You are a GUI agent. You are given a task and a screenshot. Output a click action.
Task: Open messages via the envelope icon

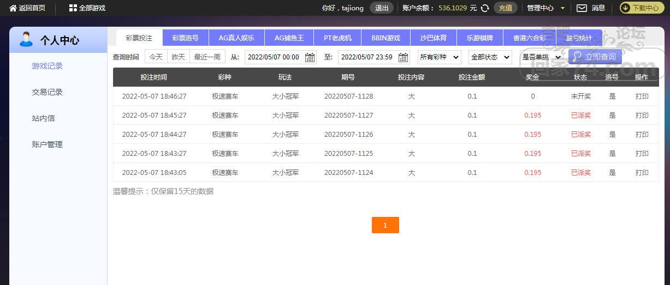582,8
